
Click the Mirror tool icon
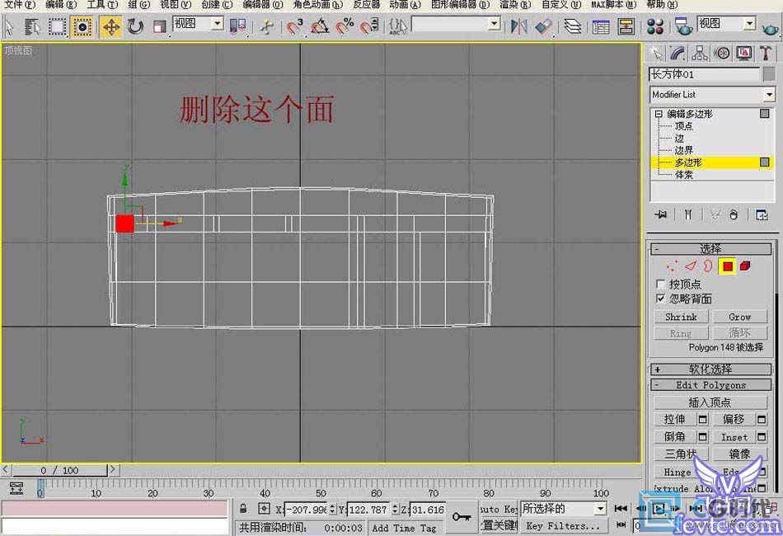(519, 26)
